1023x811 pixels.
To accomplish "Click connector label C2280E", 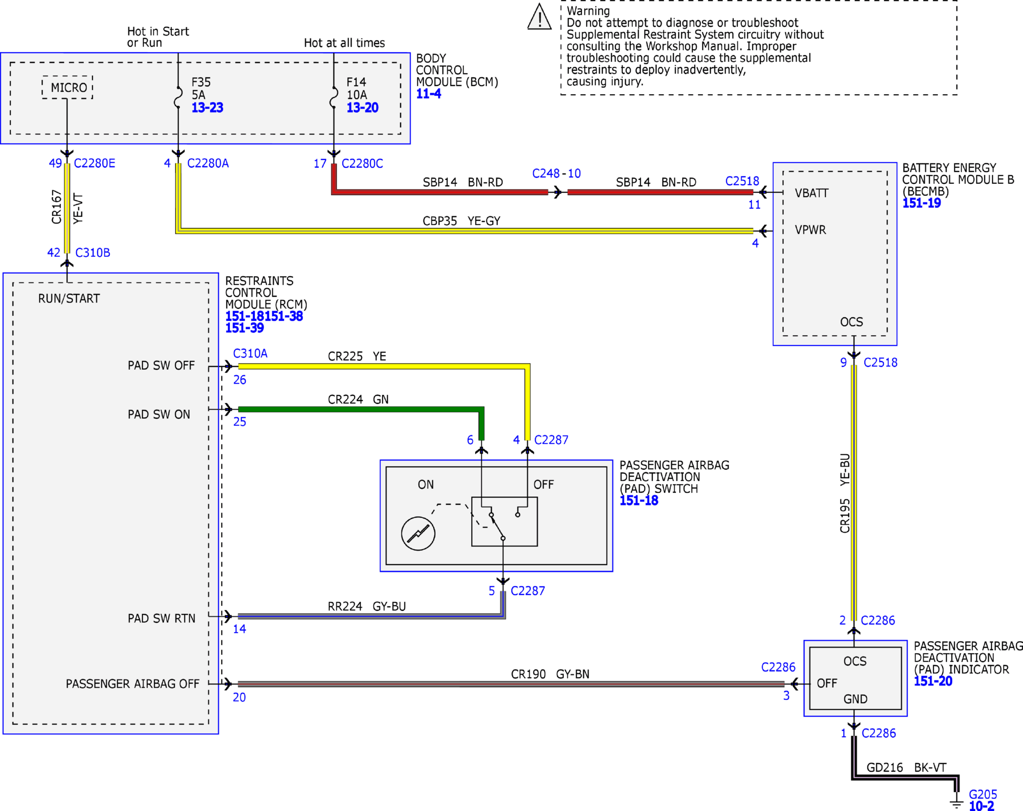I will [95, 163].
